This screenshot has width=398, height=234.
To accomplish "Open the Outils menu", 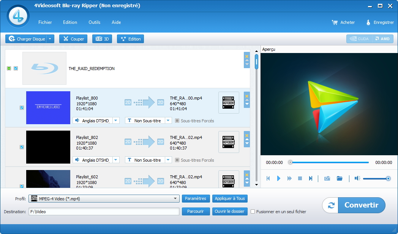I will [94, 22].
